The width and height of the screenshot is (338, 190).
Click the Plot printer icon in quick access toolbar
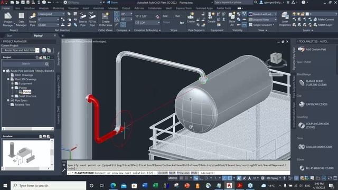44,2
